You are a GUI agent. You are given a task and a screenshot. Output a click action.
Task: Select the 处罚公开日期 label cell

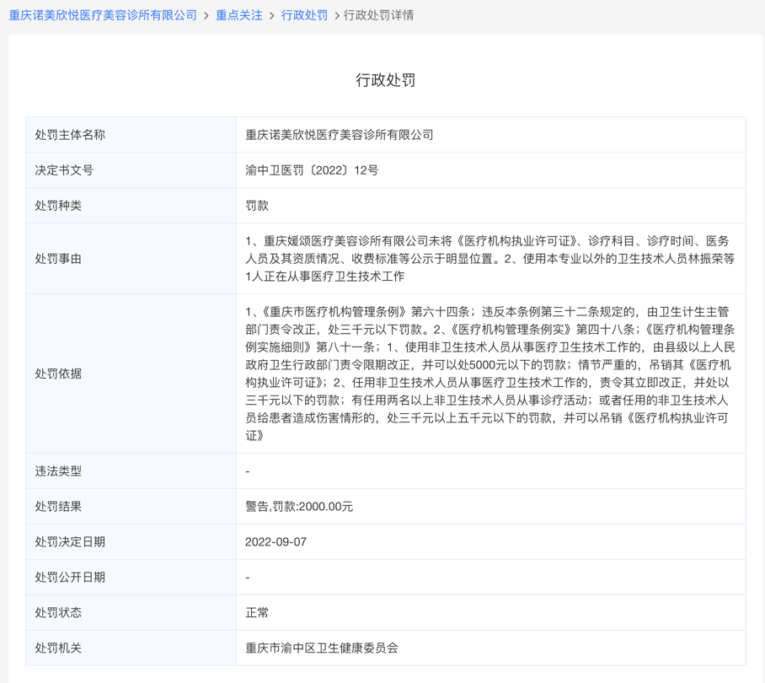[131, 577]
